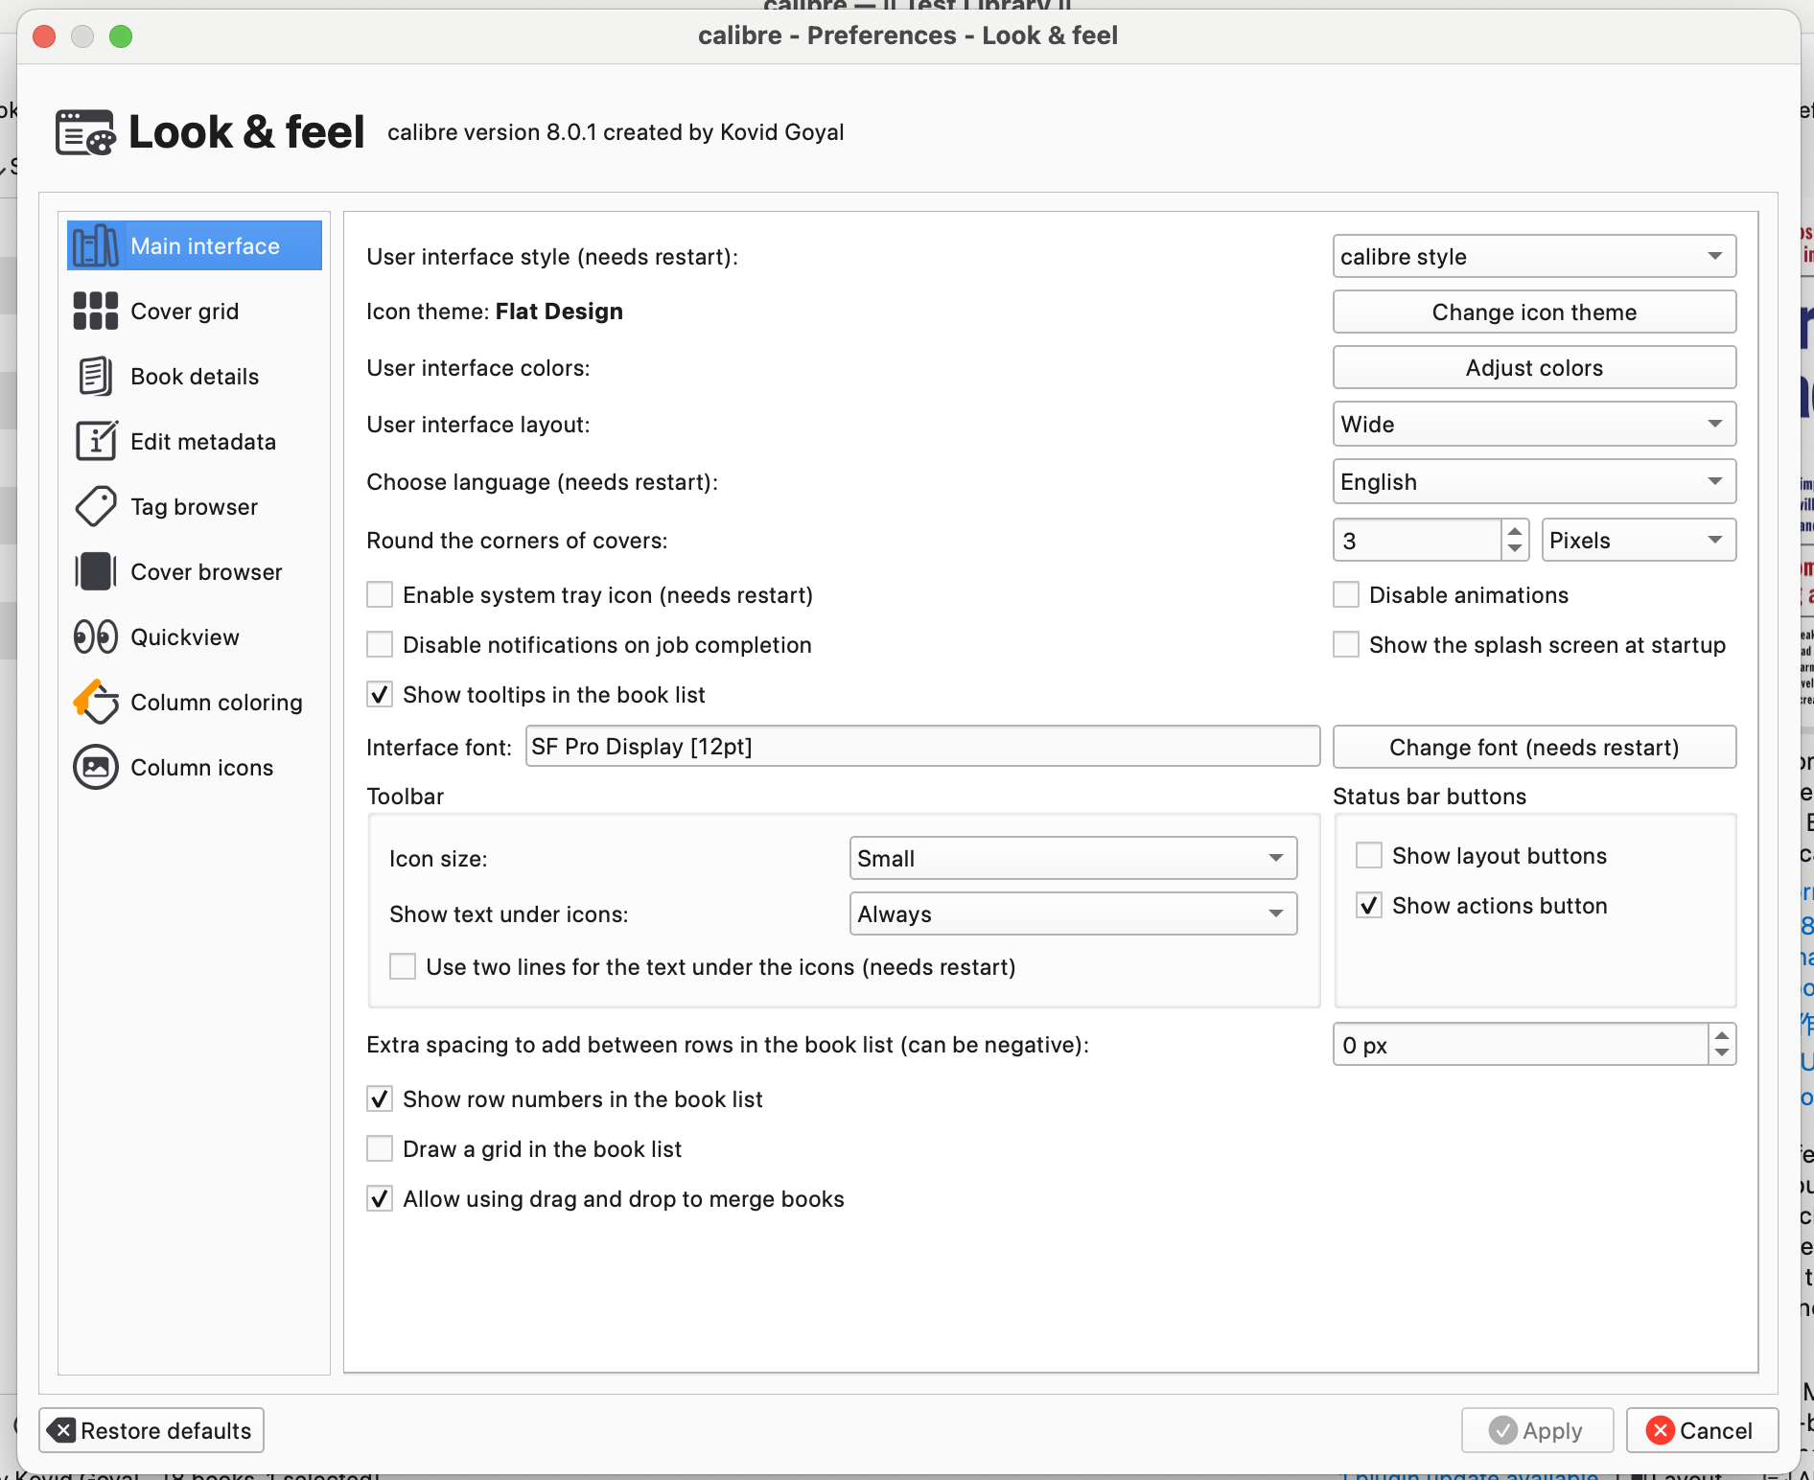
Task: Click the Edit metadata pencil icon
Action: [x=96, y=442]
